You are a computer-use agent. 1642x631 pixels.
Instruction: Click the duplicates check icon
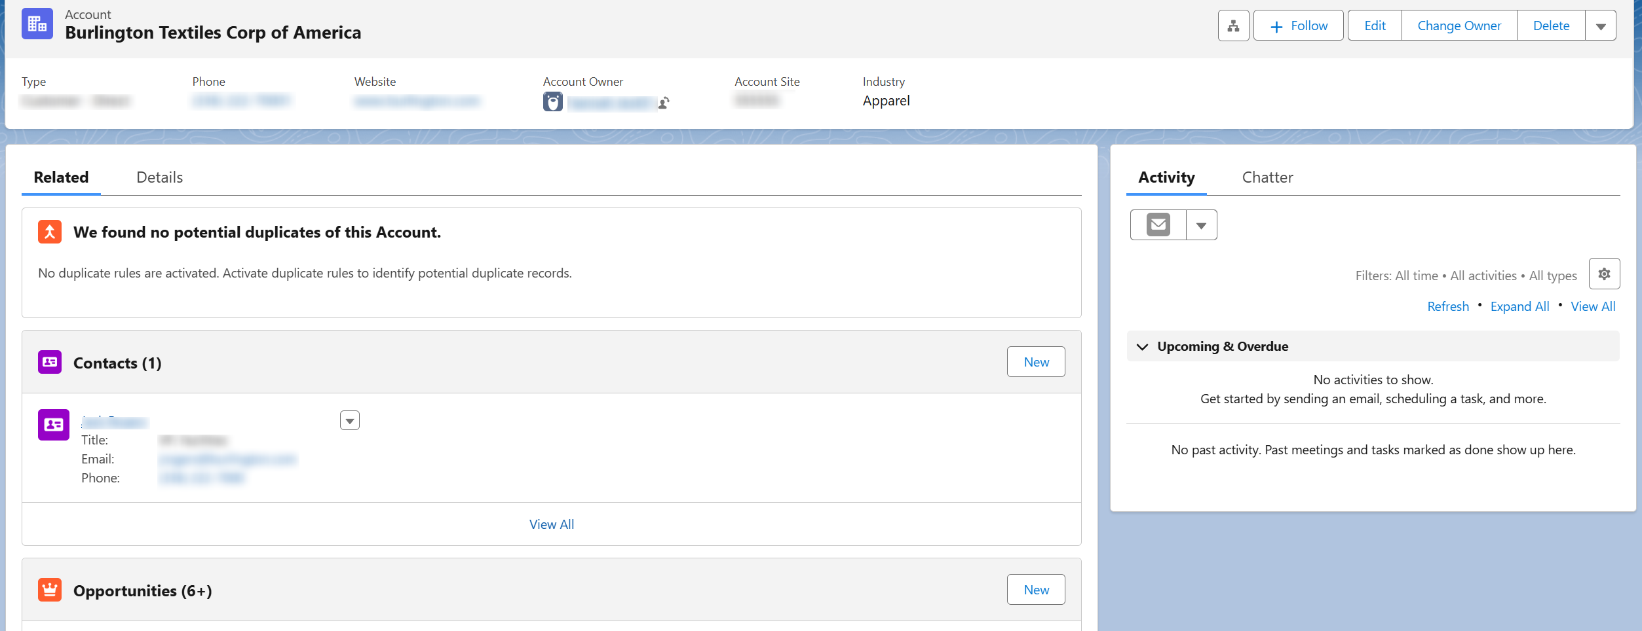pyautogui.click(x=50, y=232)
